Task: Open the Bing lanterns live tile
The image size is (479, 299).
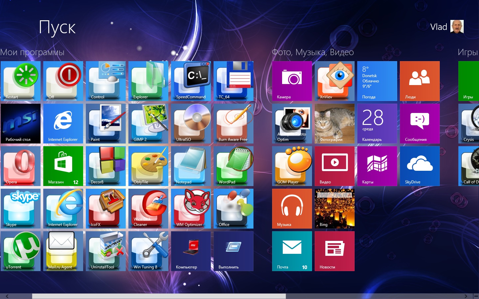Action: pos(335,209)
